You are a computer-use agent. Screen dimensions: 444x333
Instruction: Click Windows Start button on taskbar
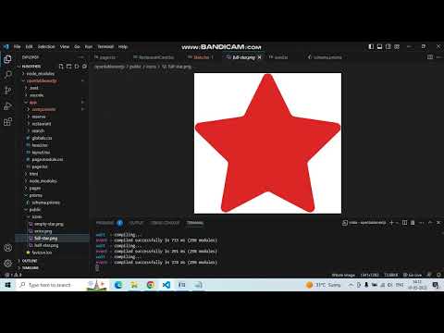[7, 285]
